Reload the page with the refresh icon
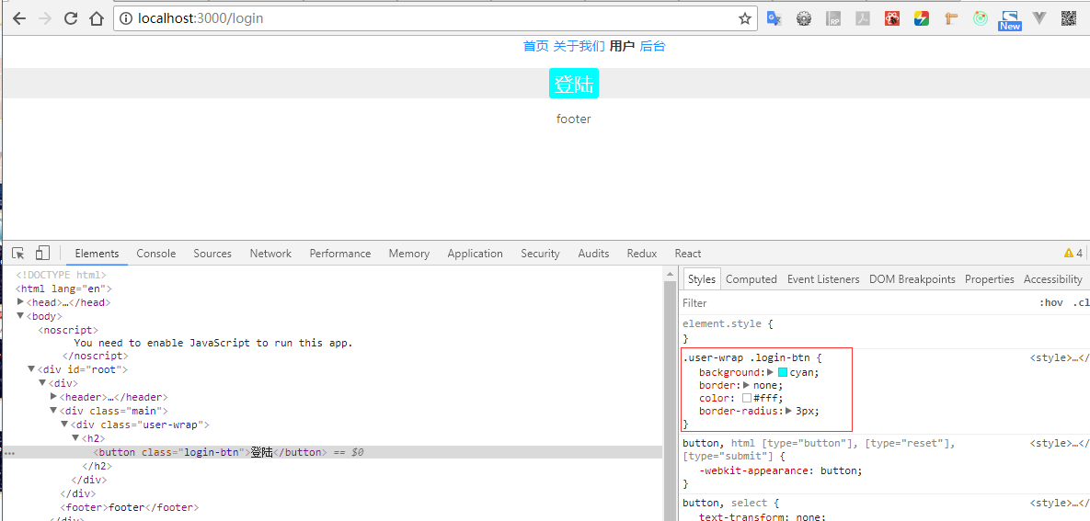The height and width of the screenshot is (521, 1090). pyautogui.click(x=71, y=18)
